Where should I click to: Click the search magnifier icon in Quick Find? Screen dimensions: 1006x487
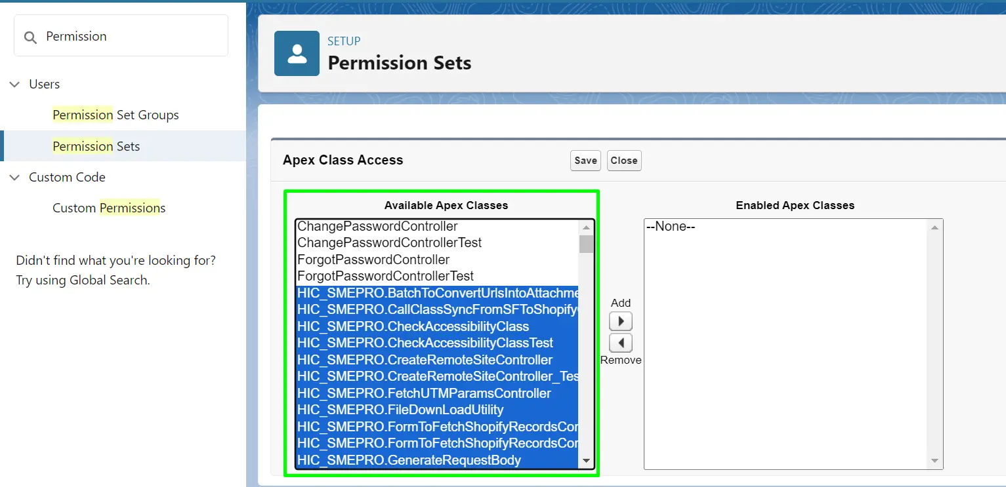[30, 37]
